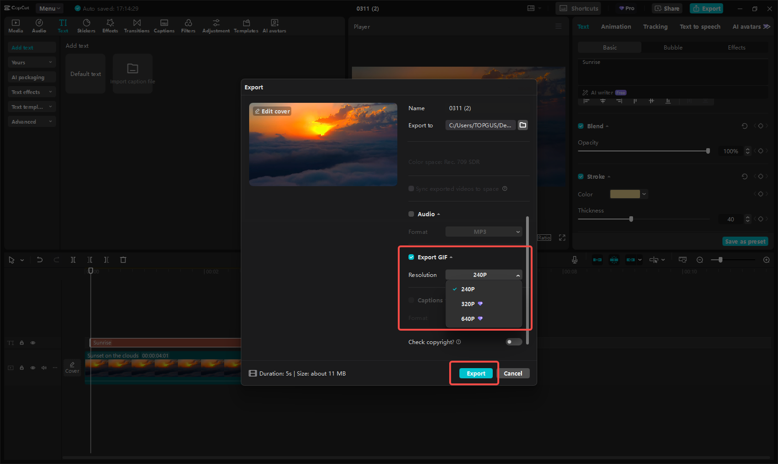Select the voiceover microphone tool
This screenshot has width=778, height=464.
click(x=574, y=260)
